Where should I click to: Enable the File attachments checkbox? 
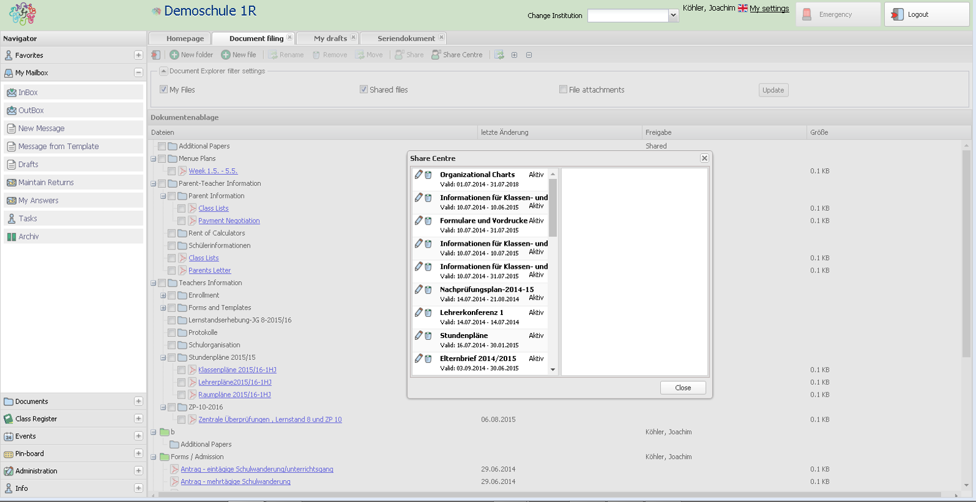[x=564, y=90]
